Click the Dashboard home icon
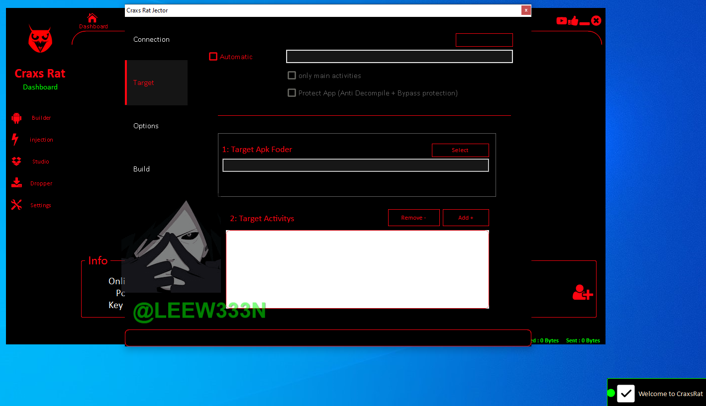 click(x=92, y=18)
